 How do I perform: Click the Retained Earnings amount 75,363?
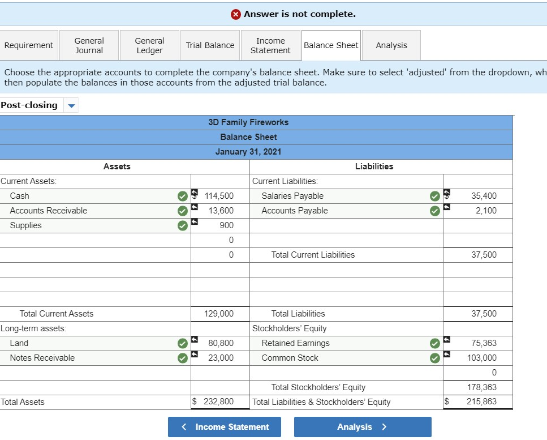478,344
